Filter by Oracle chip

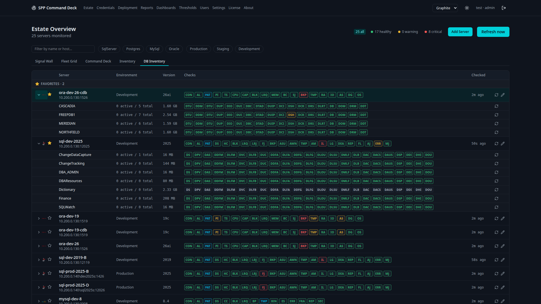coord(174,49)
